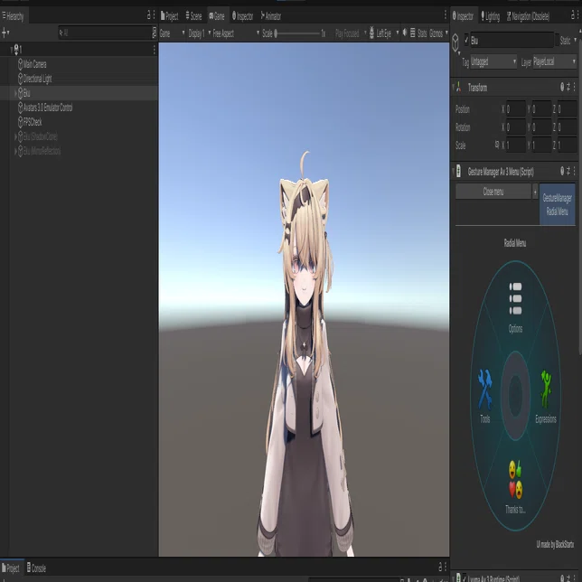Toggle Eku active checkbox in Inspector
582x582 pixels.
coord(466,40)
